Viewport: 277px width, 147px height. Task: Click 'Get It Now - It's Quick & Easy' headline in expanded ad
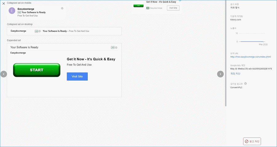pos(91,59)
